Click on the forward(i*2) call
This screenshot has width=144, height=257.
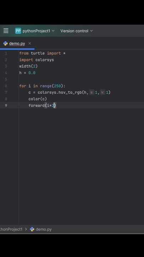point(42,105)
